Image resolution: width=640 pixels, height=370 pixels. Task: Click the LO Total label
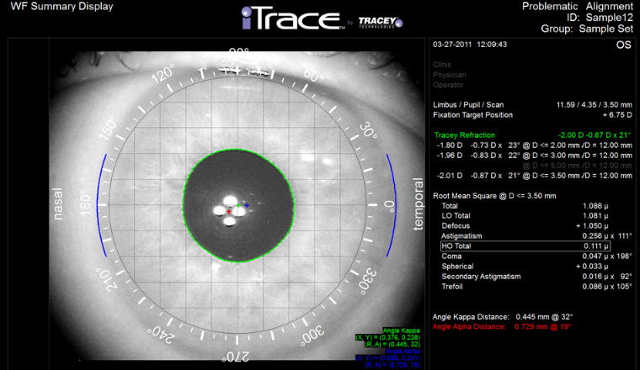tap(456, 215)
